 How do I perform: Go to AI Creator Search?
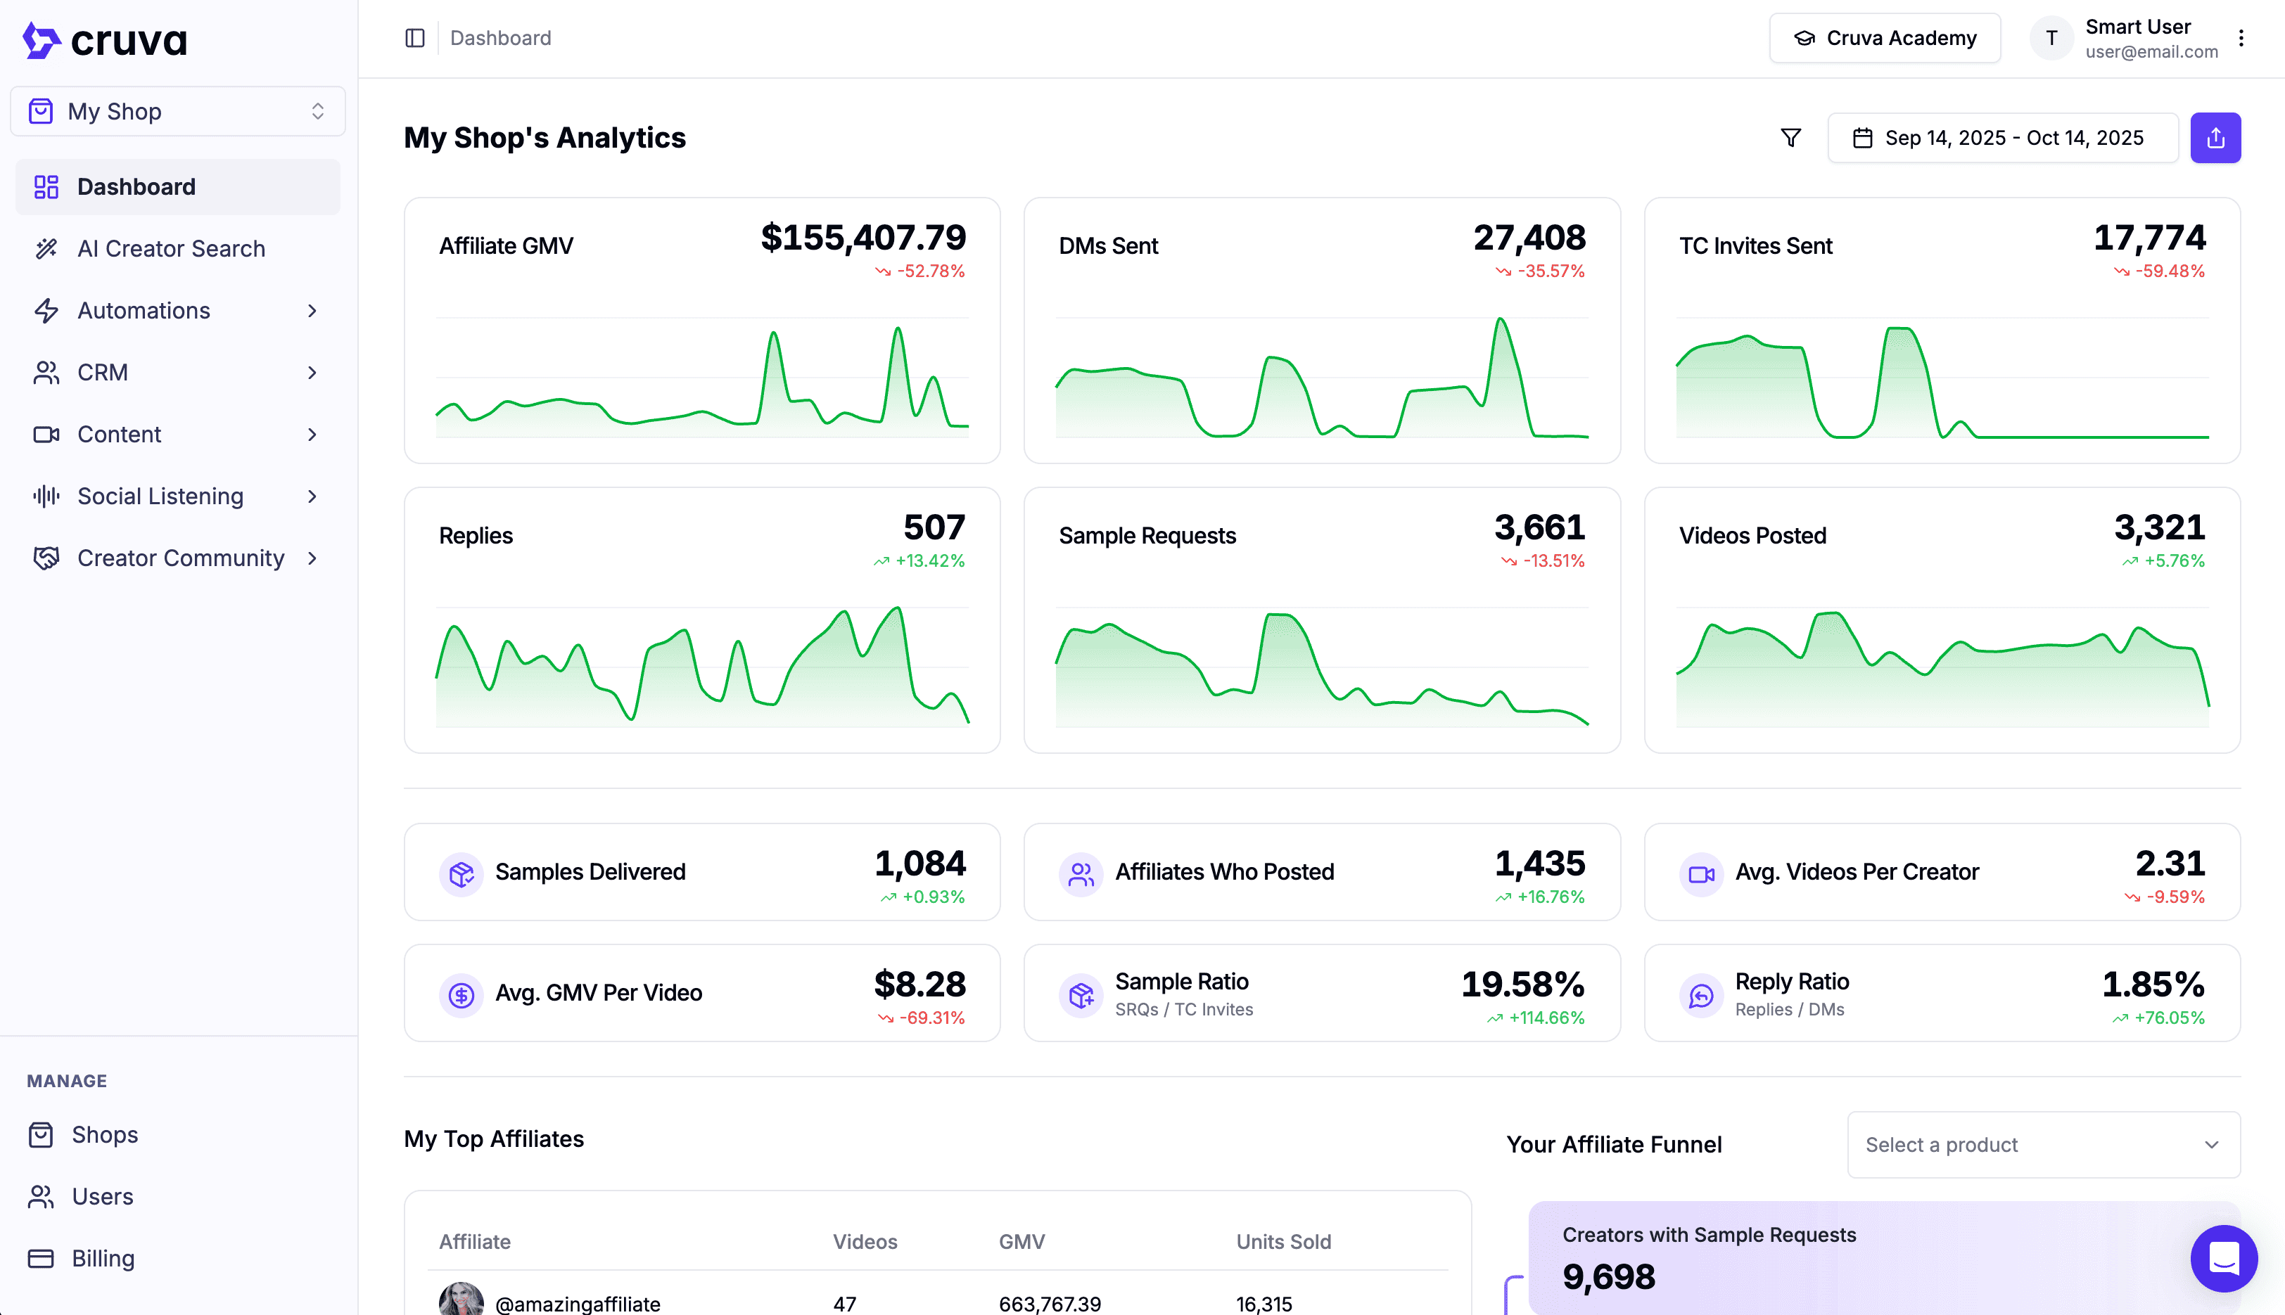[172, 248]
